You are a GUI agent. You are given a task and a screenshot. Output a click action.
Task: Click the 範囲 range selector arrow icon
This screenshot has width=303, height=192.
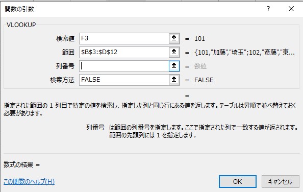click(x=174, y=52)
